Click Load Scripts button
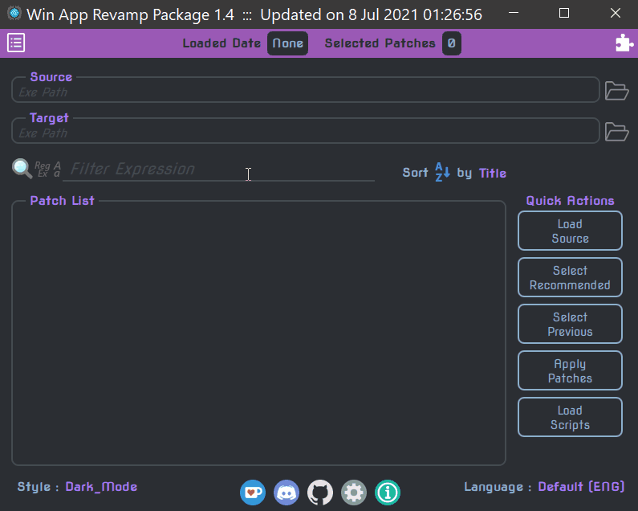 coord(570,417)
